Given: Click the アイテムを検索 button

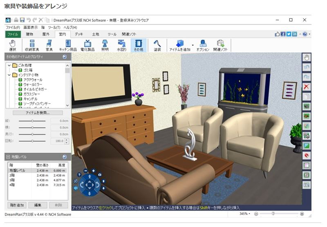Looking at the screenshot, I should (38, 113).
